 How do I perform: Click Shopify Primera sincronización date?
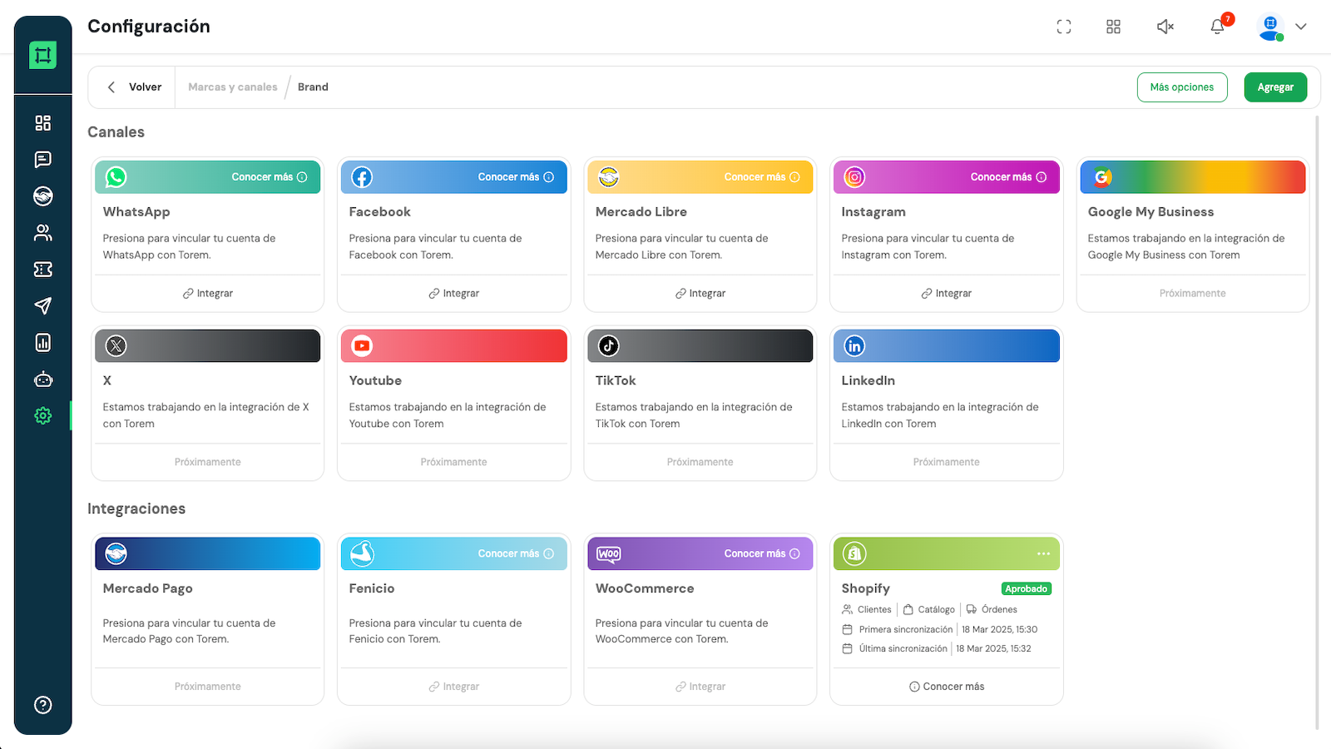[1000, 630]
